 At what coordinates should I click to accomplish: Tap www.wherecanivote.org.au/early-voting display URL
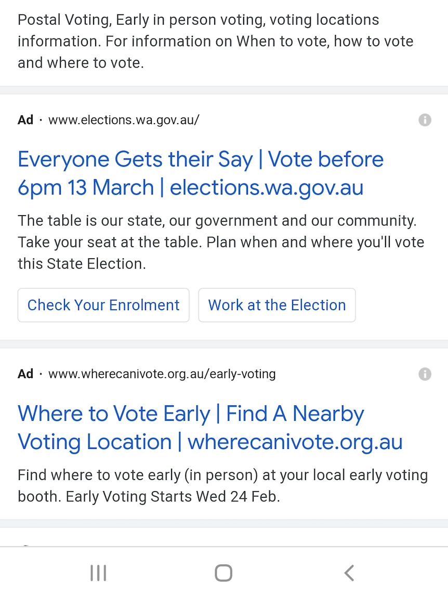162,374
